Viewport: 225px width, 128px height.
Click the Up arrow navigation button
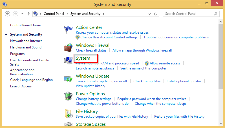(x=29, y=14)
